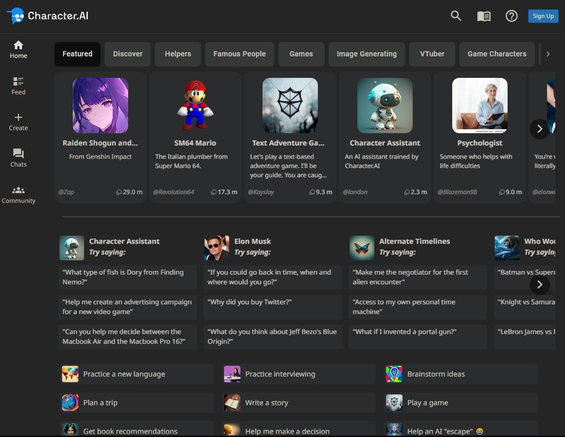Click the Write a story book icon
The image size is (565, 437).
(x=232, y=403)
